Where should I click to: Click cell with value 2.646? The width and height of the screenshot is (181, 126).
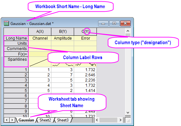[85, 75]
